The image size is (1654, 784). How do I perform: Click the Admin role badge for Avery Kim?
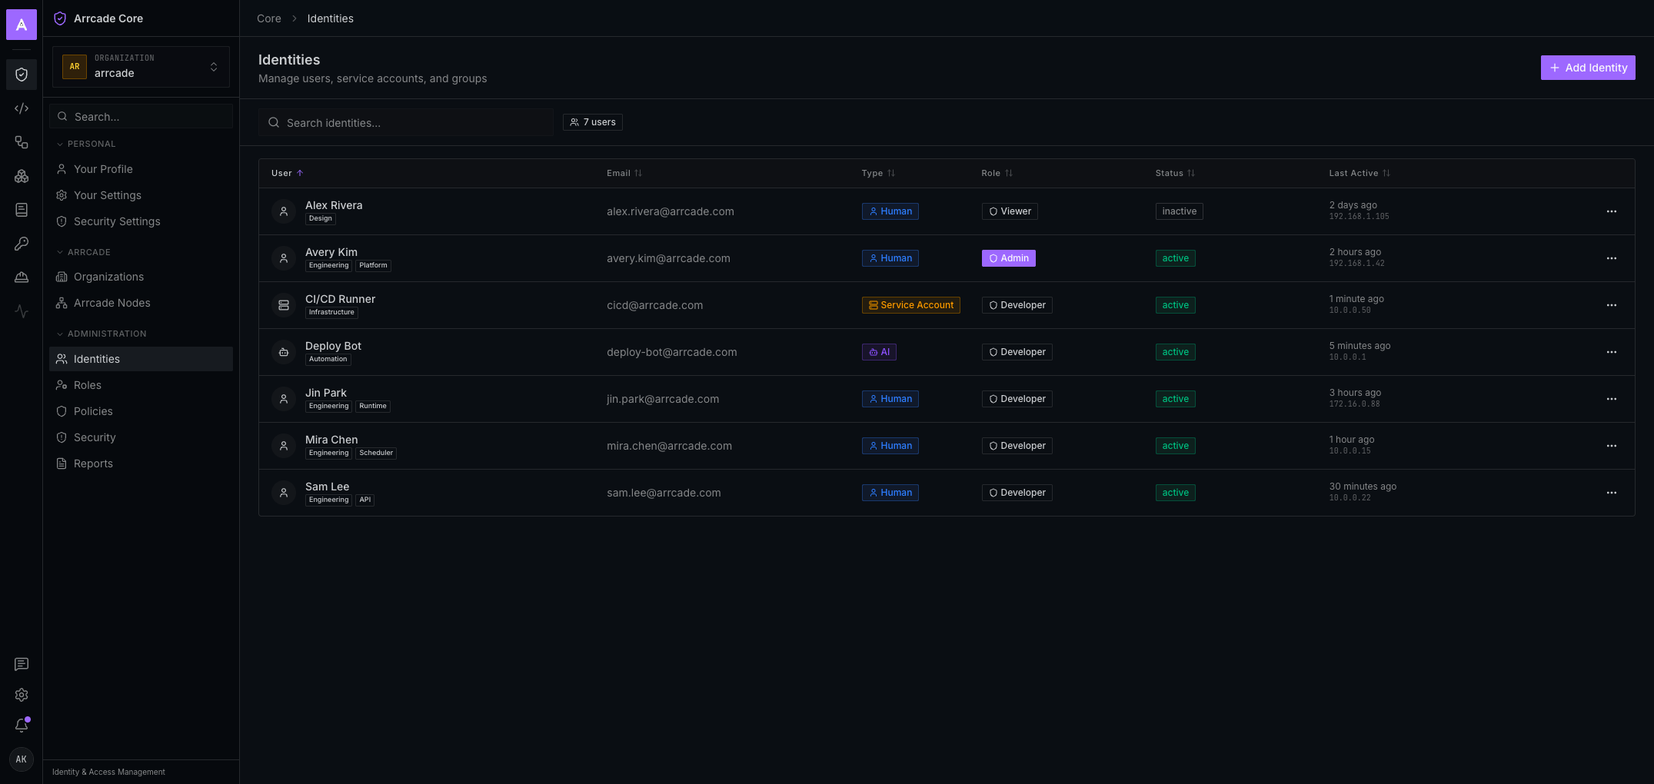(x=1008, y=258)
